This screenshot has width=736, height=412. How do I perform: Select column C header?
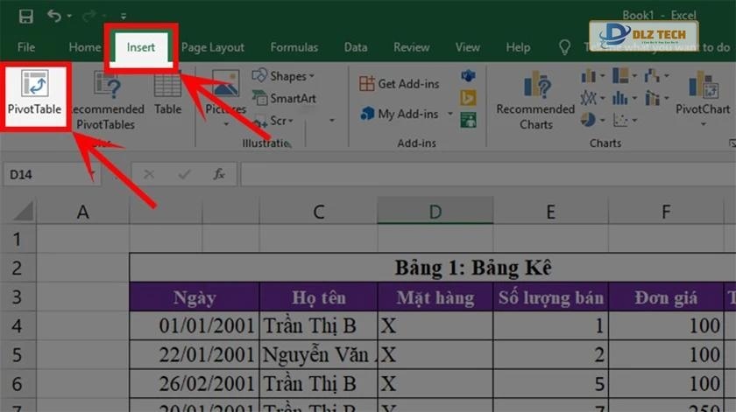319,212
